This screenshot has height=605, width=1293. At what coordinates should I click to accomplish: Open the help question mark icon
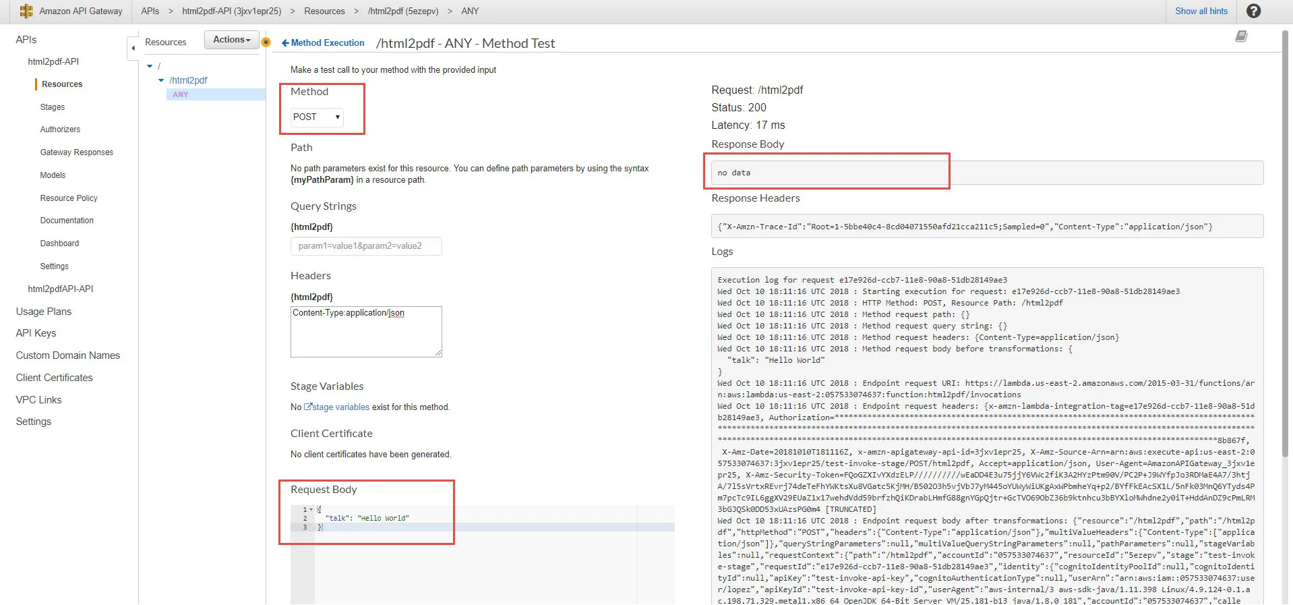point(1253,11)
